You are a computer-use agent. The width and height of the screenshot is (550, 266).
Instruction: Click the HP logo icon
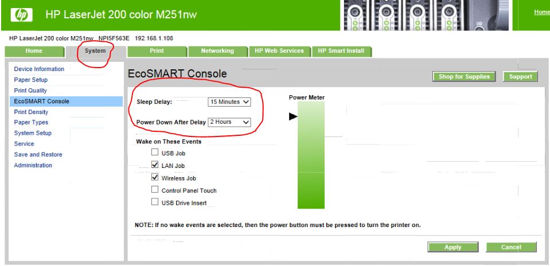pos(21,15)
